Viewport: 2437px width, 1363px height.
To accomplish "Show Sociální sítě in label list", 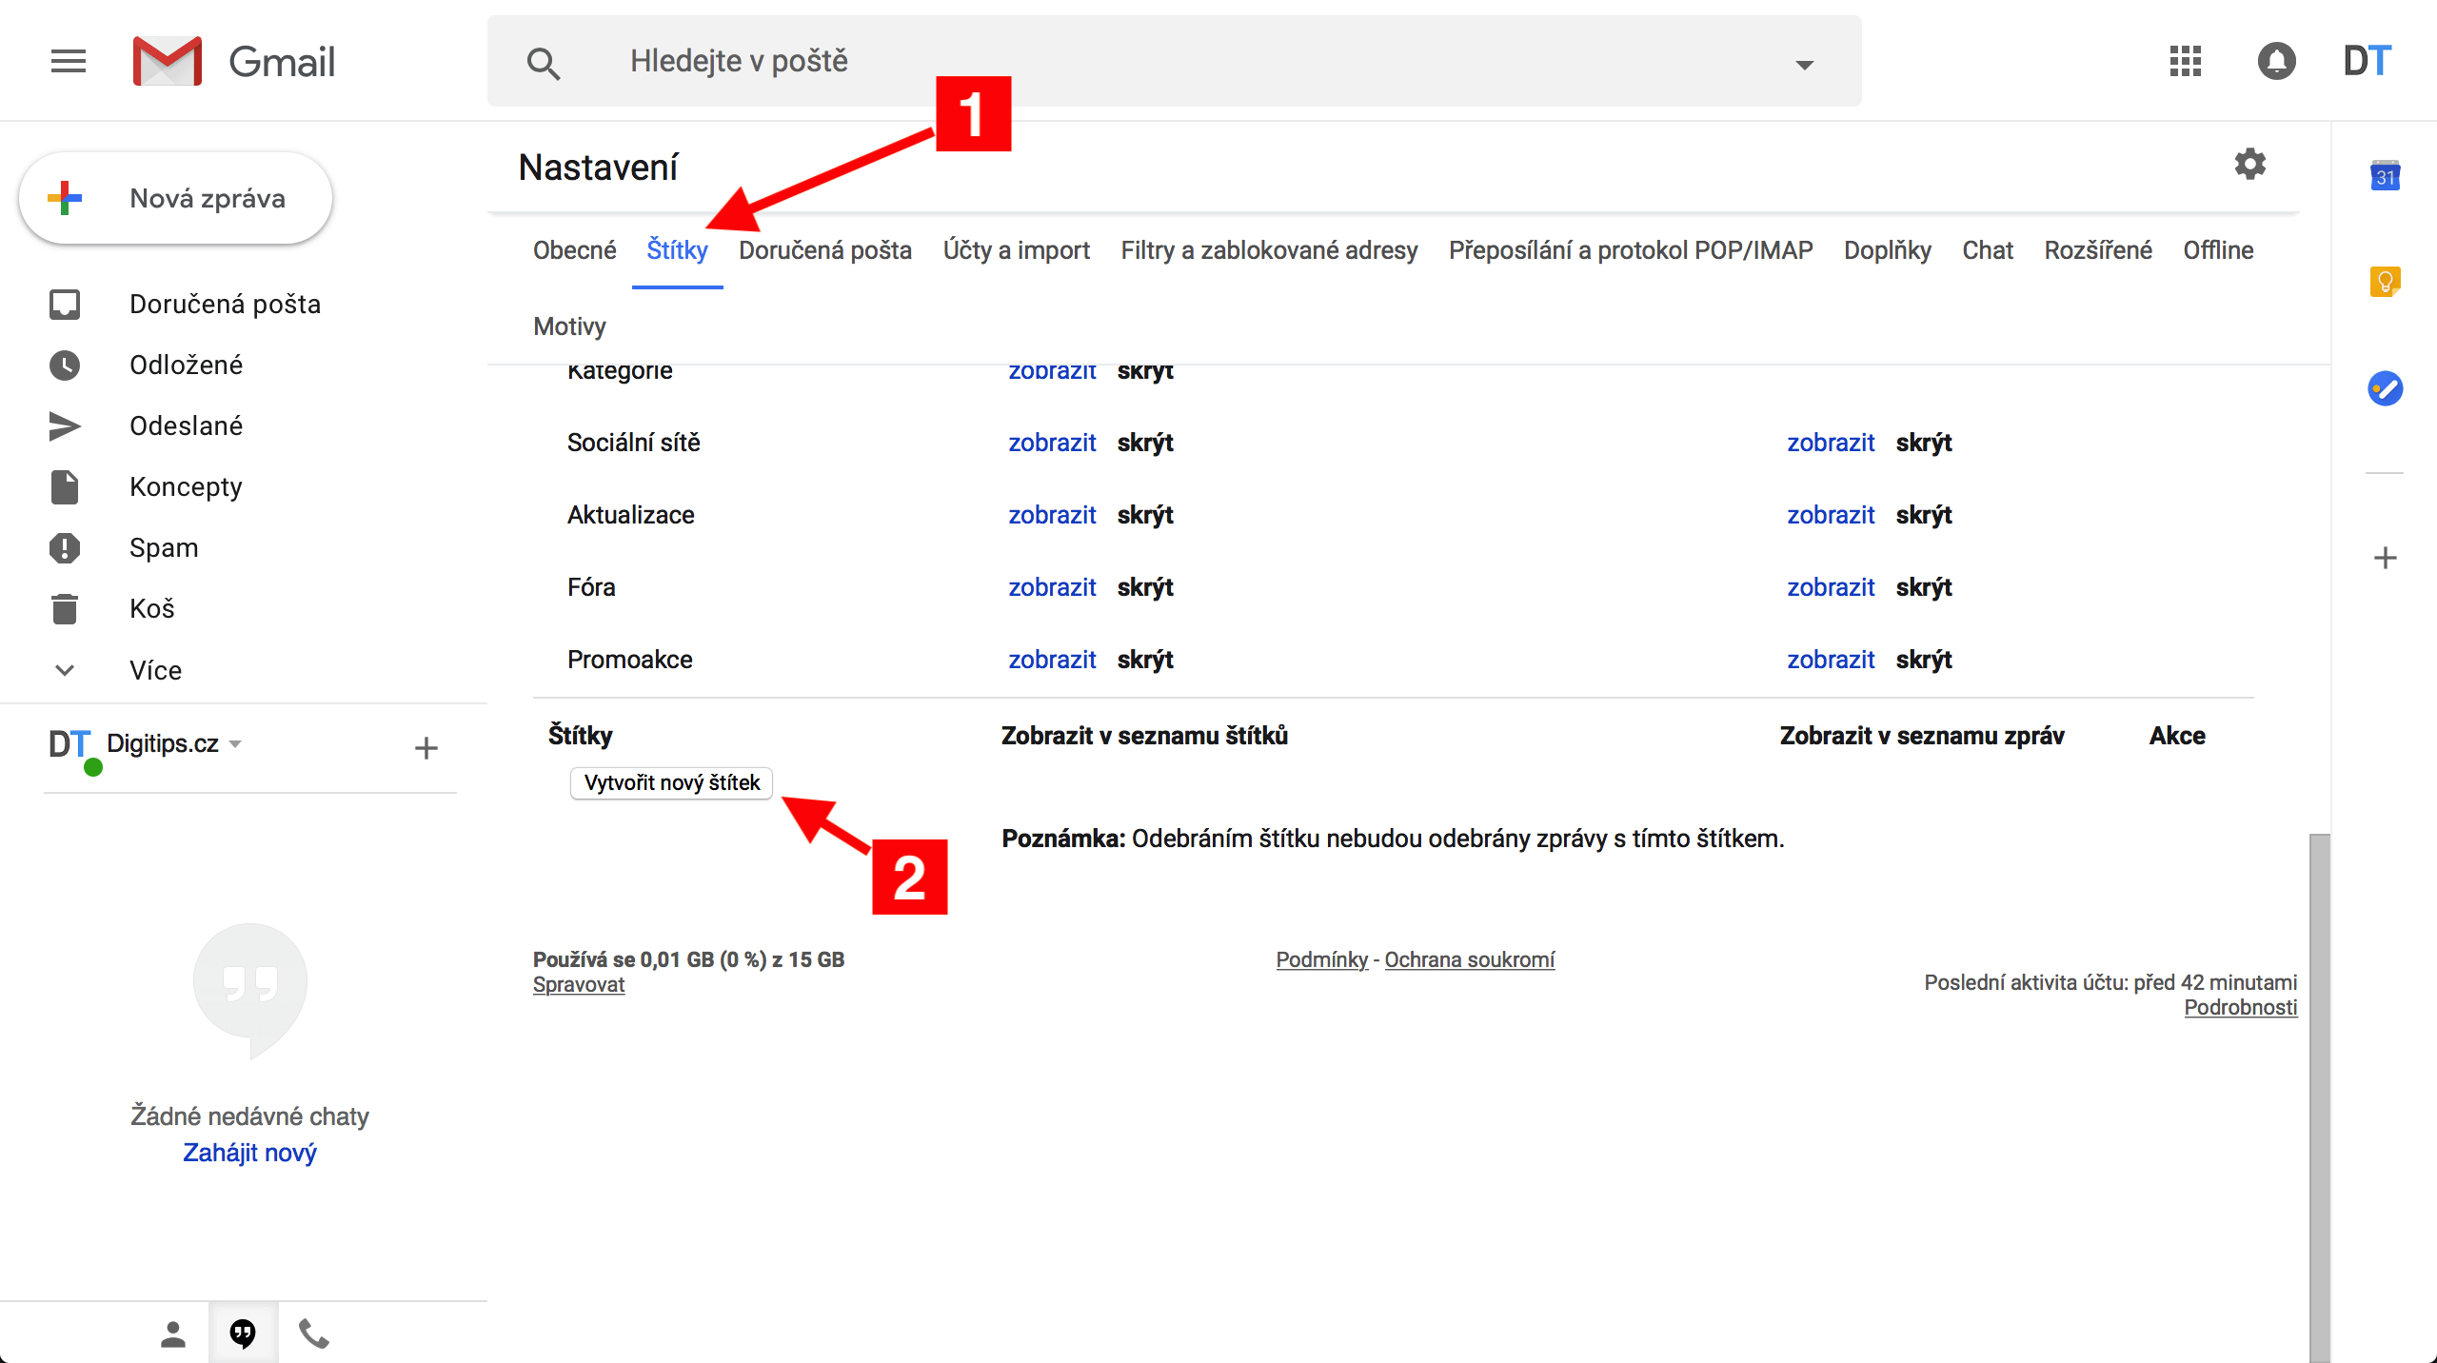I will point(1052,443).
